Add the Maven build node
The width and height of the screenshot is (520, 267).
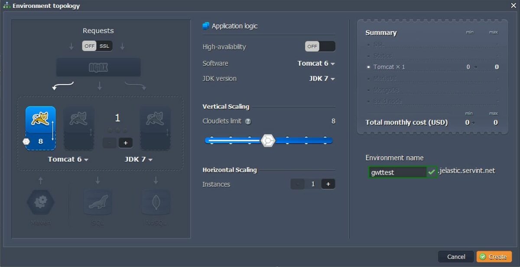pyautogui.click(x=40, y=202)
